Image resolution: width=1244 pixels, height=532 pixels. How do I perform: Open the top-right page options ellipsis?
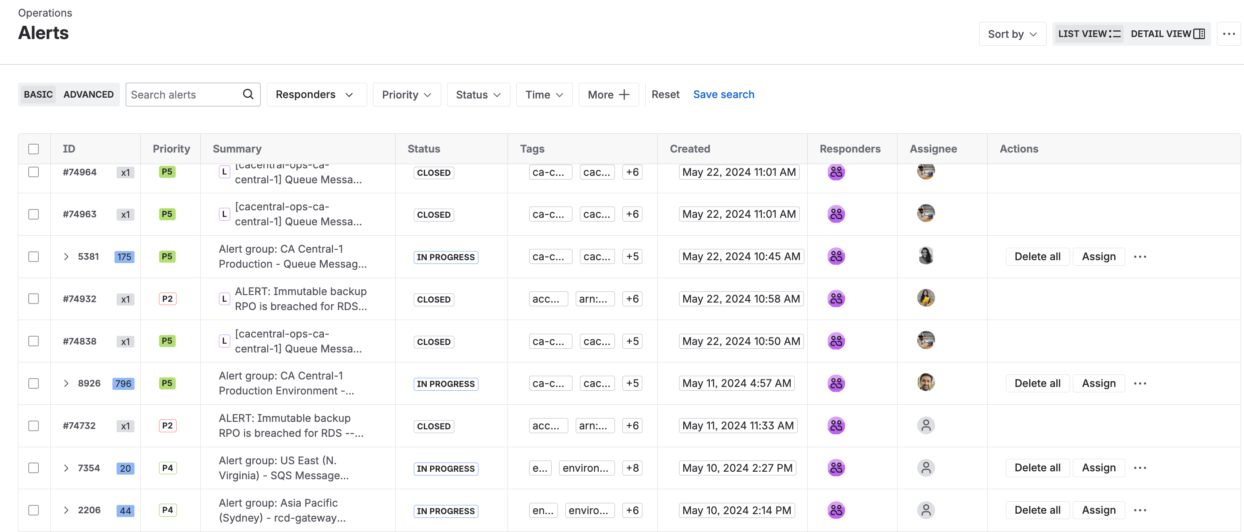1229,34
